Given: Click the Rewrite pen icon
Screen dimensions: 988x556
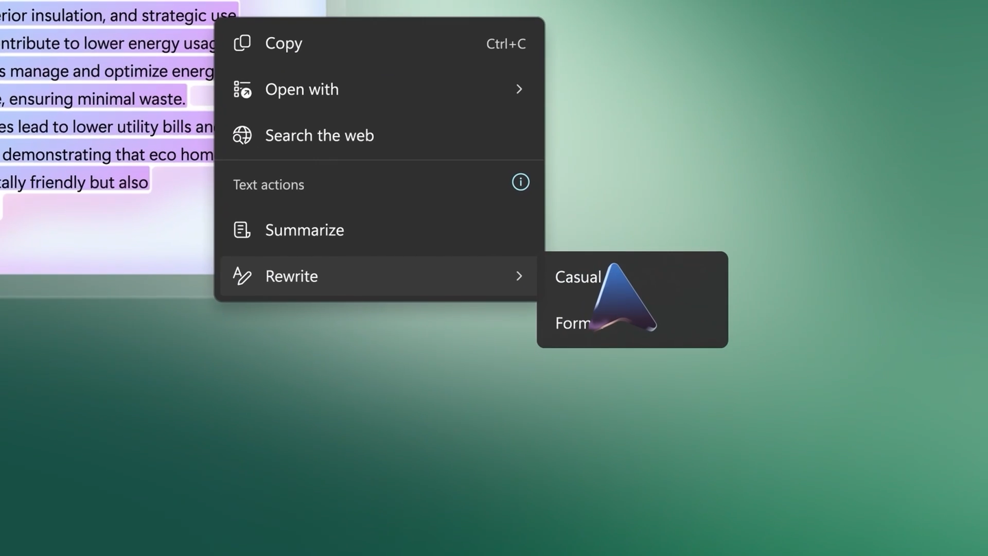Looking at the screenshot, I should point(242,276).
